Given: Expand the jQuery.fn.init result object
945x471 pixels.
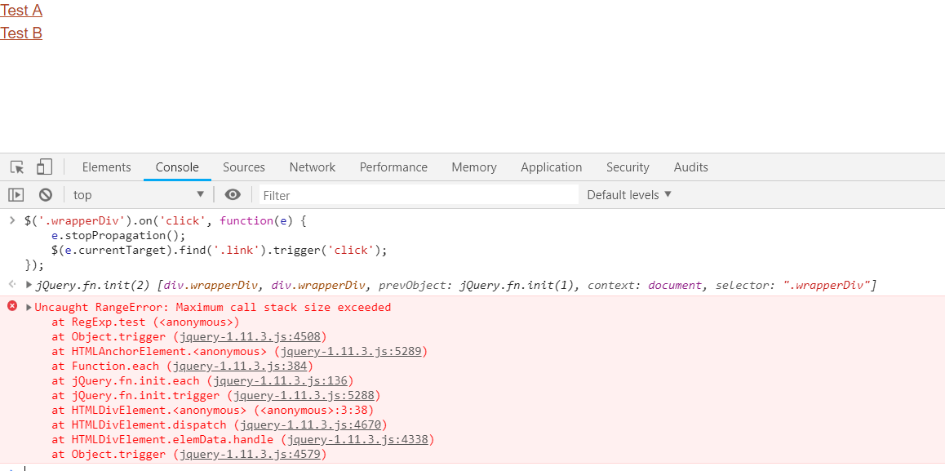Looking at the screenshot, I should 30,284.
